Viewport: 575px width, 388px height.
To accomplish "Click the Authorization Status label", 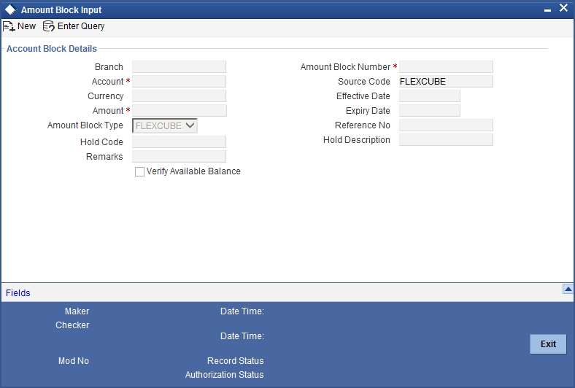I will coord(225,375).
